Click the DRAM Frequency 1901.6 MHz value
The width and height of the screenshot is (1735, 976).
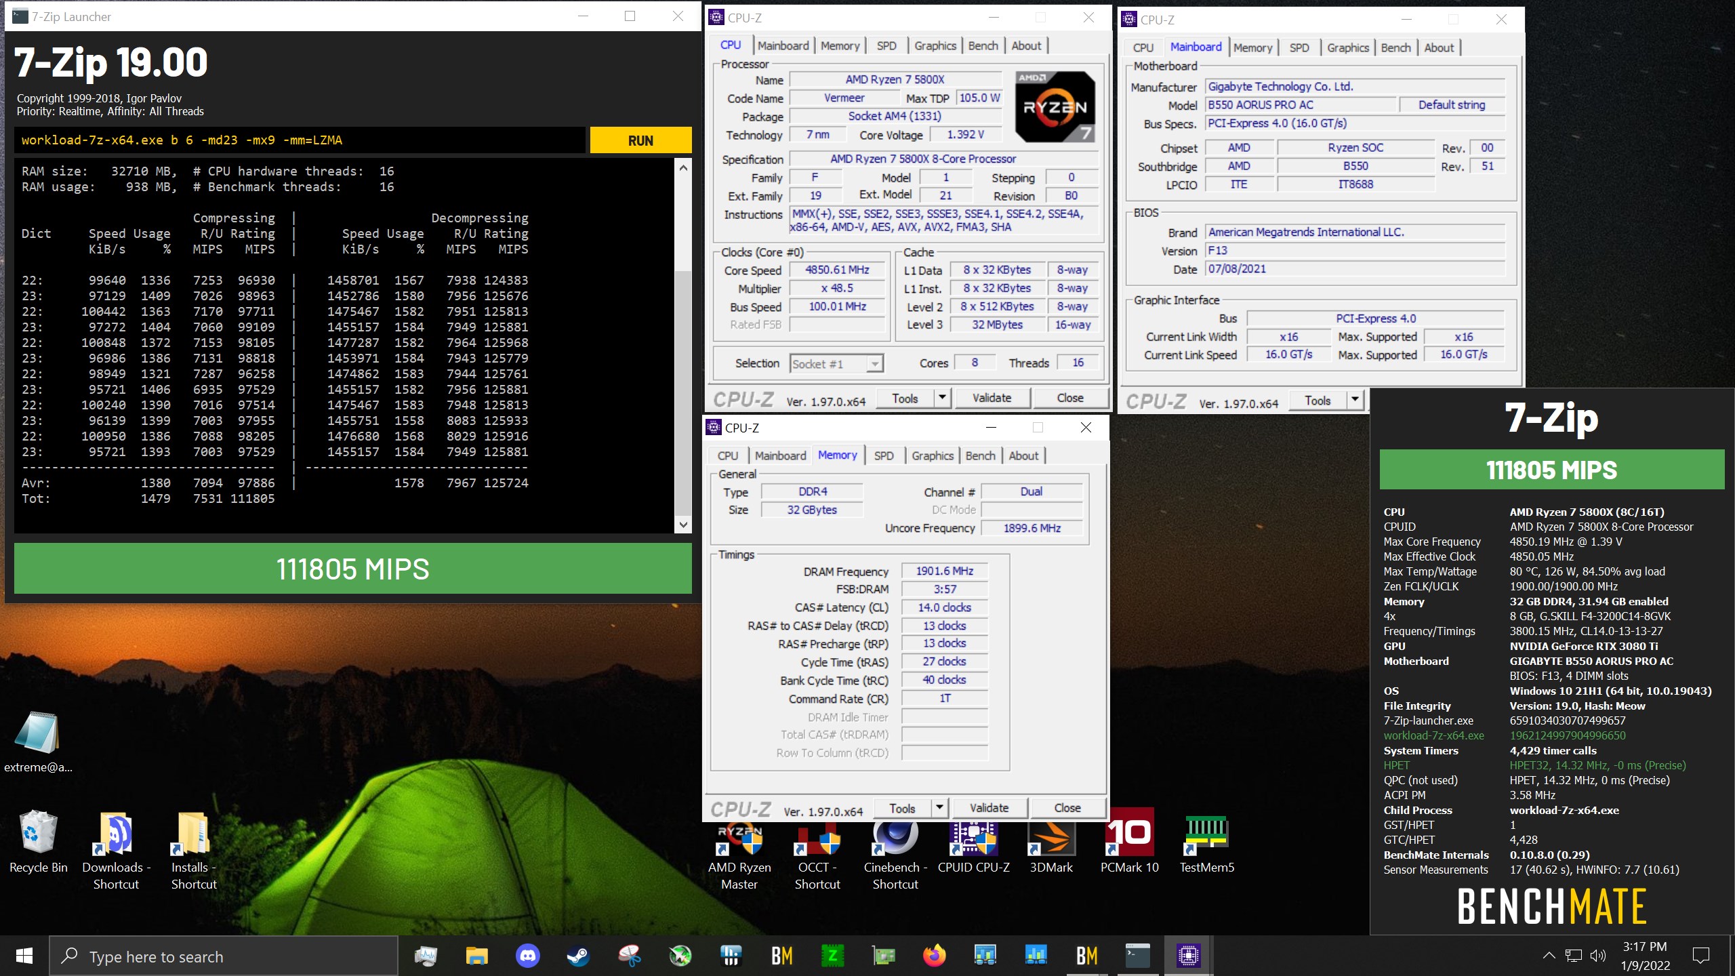point(944,571)
